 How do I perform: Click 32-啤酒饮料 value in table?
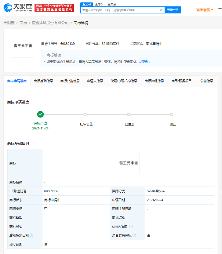pyautogui.click(x=156, y=191)
